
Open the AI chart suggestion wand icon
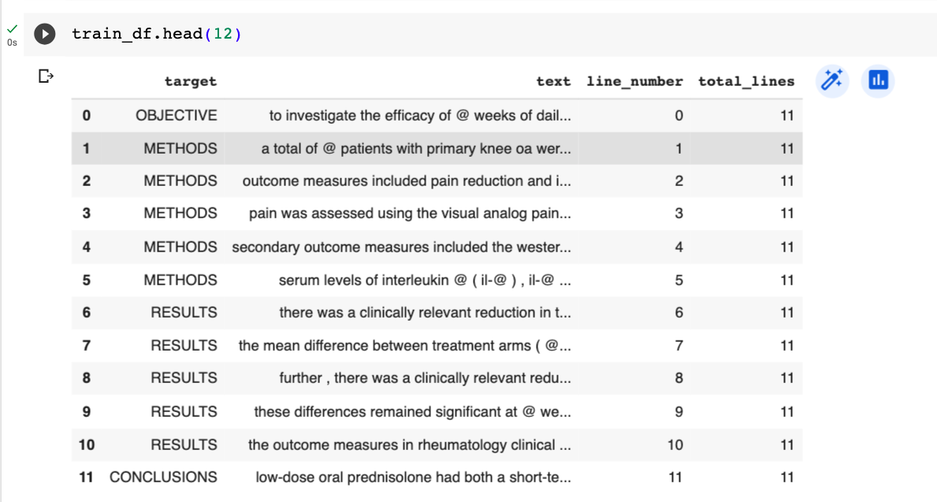831,81
